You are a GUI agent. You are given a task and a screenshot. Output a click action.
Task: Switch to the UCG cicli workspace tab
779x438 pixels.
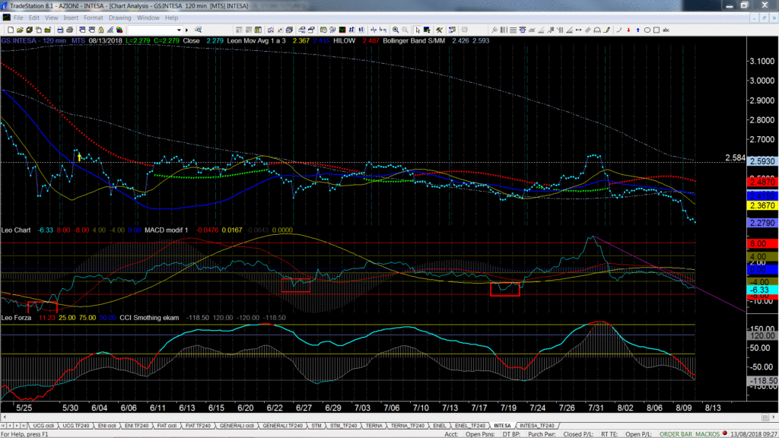tap(43, 426)
